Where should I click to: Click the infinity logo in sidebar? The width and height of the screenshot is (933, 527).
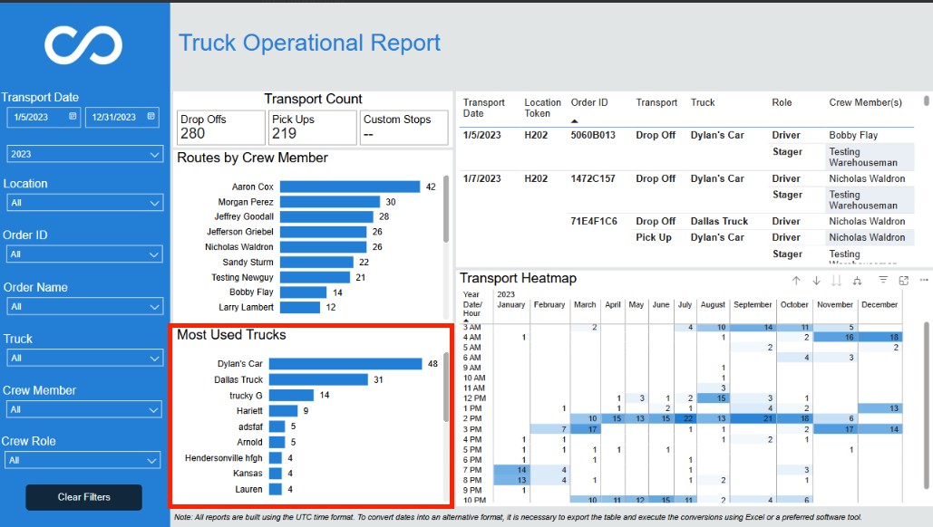(83, 45)
